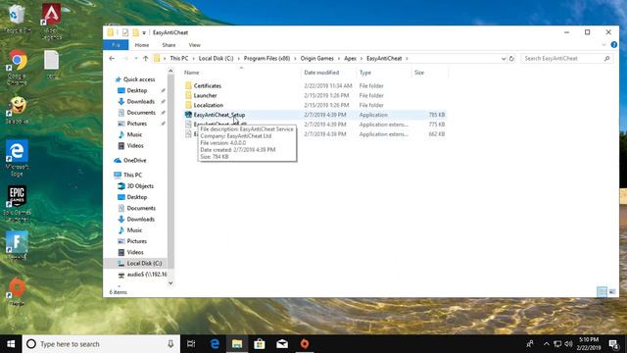Open File Explorer taskbar icon
The width and height of the screenshot is (627, 353).
pos(237,344)
